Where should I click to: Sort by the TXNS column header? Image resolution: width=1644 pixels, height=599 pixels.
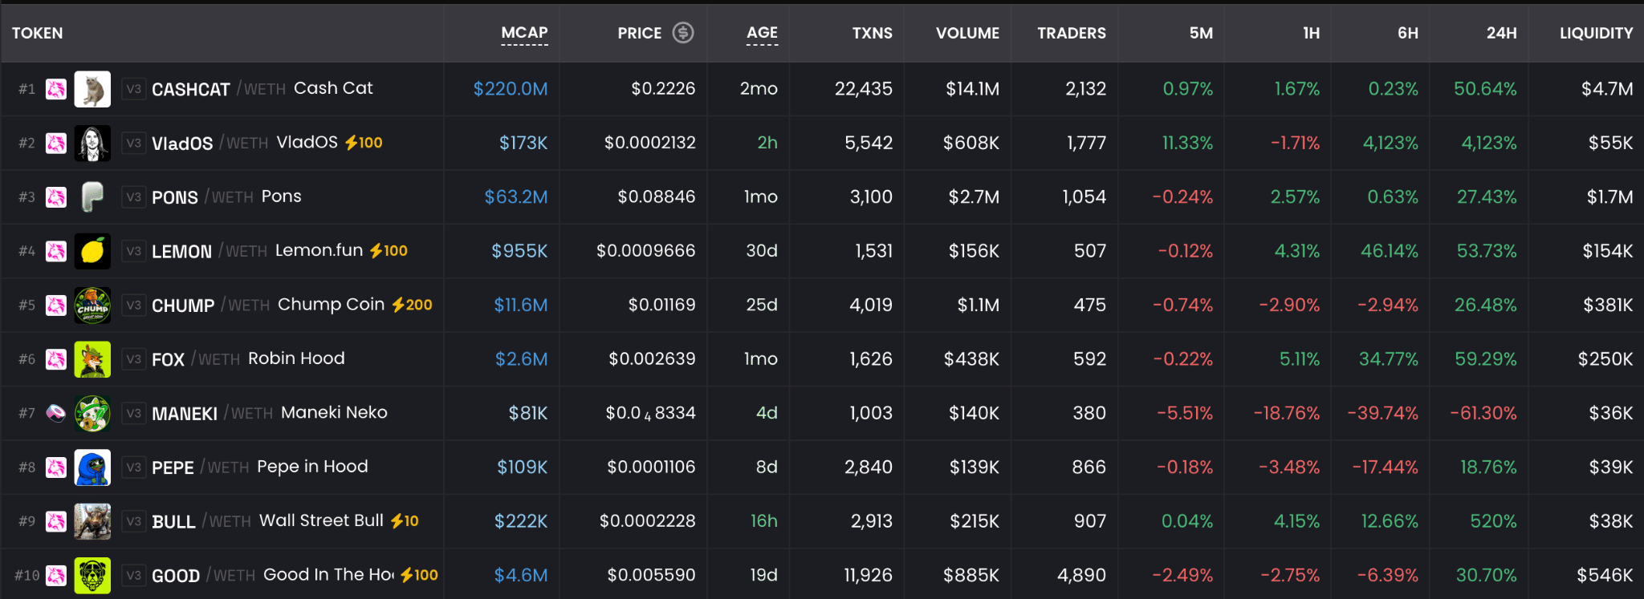point(872,33)
